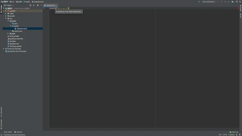Viewport: 242px width, 136px height.
Task: Click the Debug bug icon
Action: pyautogui.click(x=222, y=2)
